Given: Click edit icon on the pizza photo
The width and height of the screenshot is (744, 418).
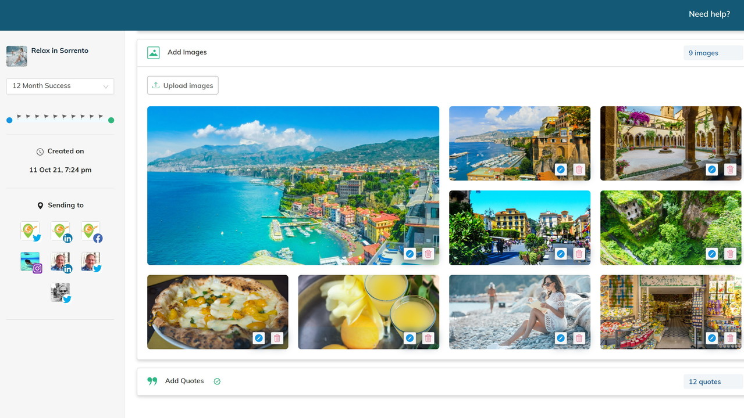Looking at the screenshot, I should [x=259, y=338].
